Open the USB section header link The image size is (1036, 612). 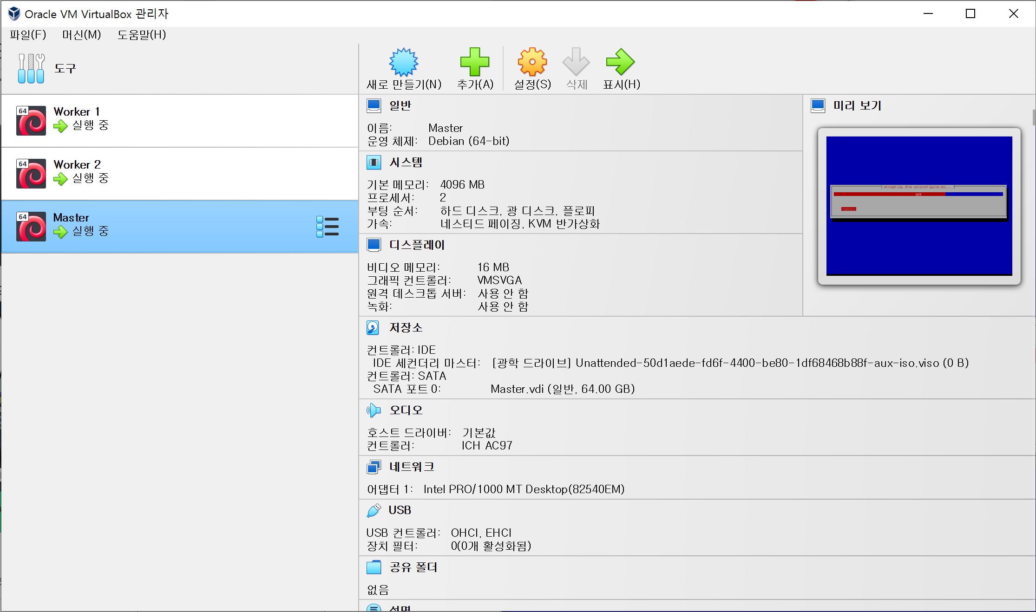click(400, 511)
